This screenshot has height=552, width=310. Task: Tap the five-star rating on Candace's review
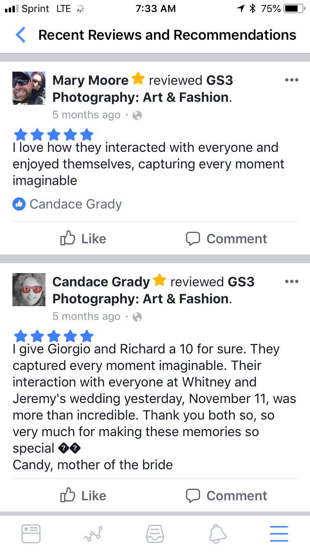click(53, 336)
